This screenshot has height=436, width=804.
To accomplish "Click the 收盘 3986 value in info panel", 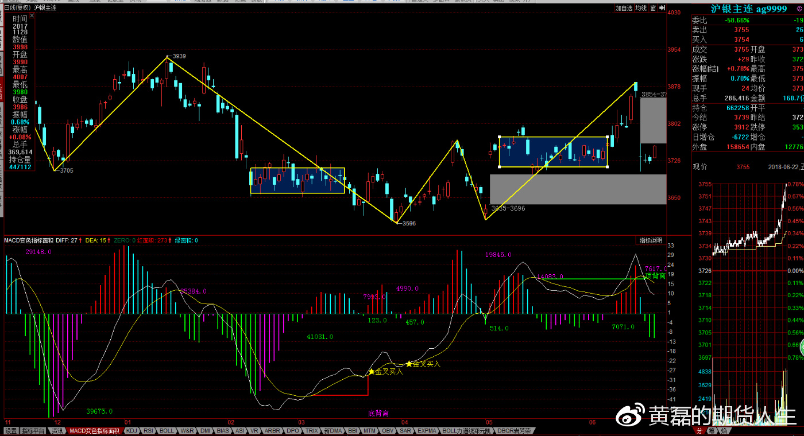I will (x=20, y=107).
